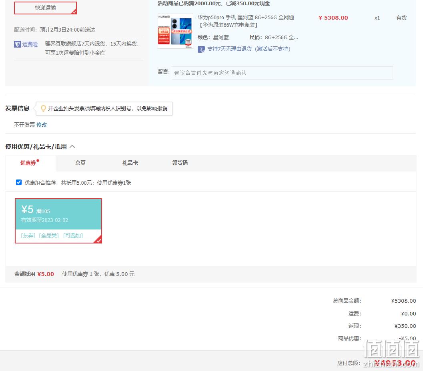The height and width of the screenshot is (371, 423).
Task: Click the 不开发票 invoice status text
Action: 24,125
